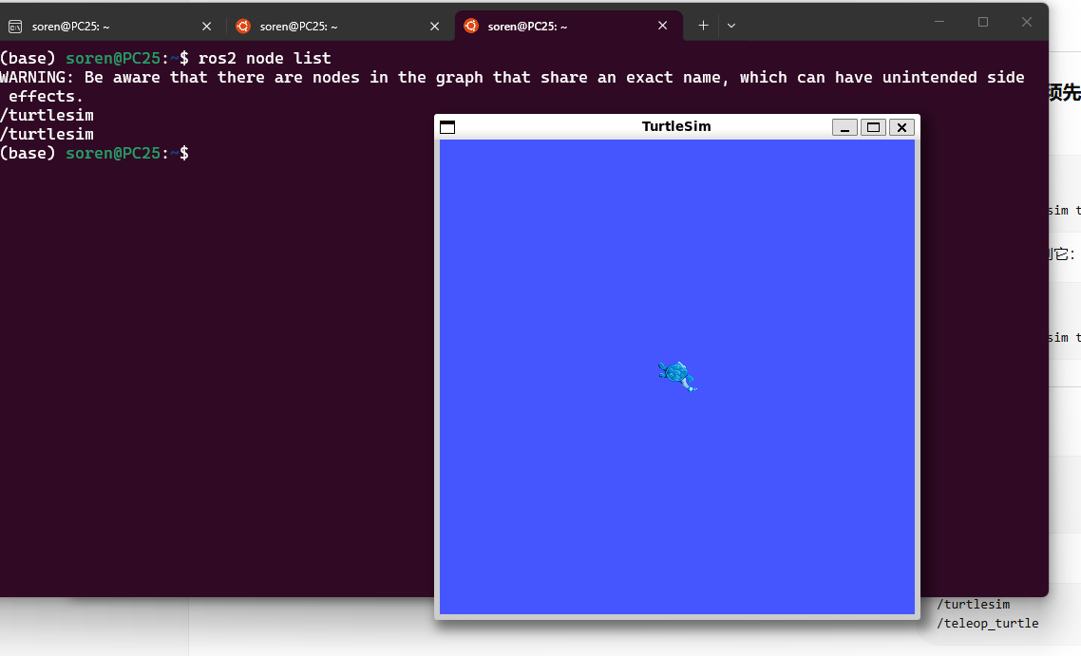Select the active third soren@PC25 tab
The width and height of the screenshot is (1081, 656).
point(568,27)
